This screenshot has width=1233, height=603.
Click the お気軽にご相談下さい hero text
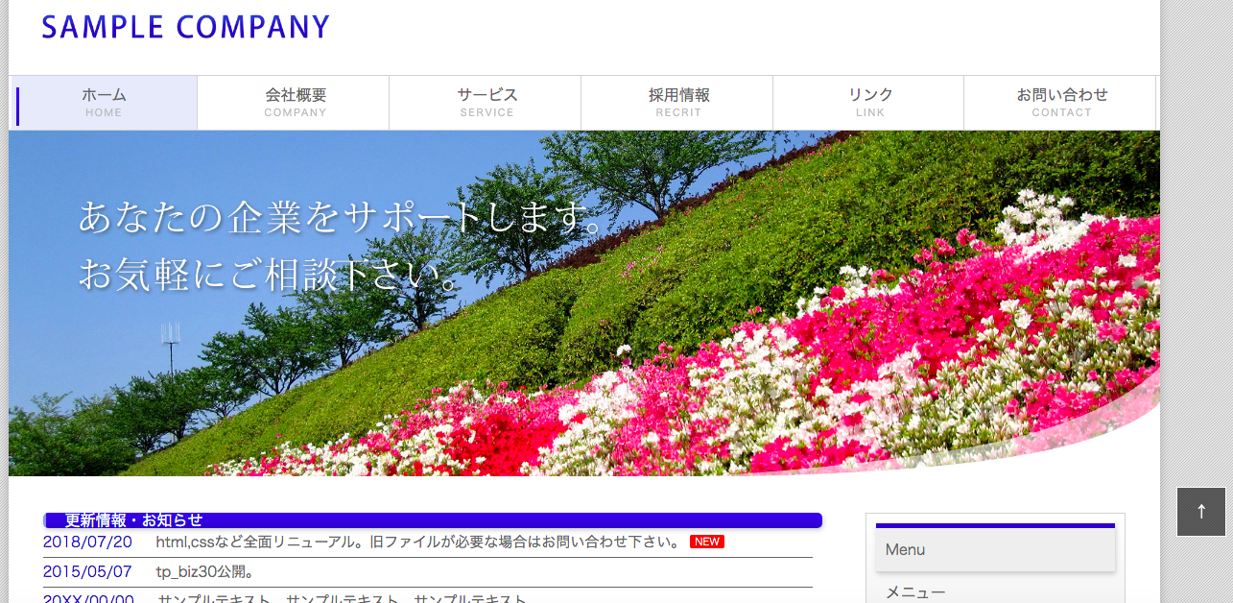coord(269,275)
